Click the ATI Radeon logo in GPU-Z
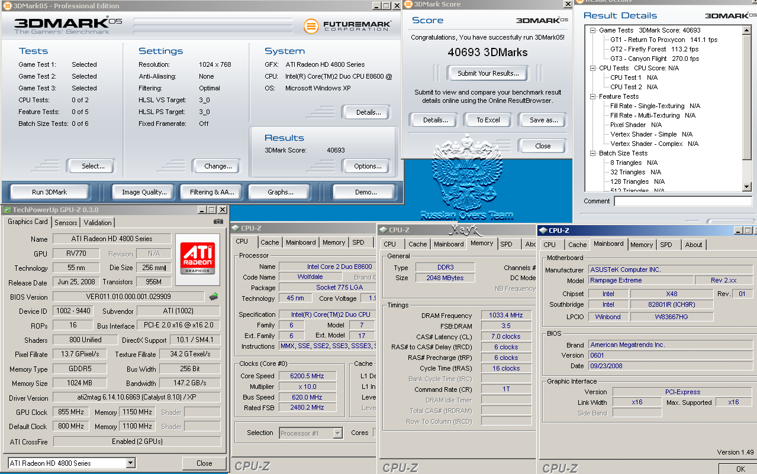The height and width of the screenshot is (474, 757). coord(198,259)
